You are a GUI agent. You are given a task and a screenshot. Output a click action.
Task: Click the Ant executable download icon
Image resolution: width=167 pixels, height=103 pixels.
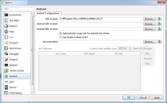pyautogui.click(x=159, y=42)
